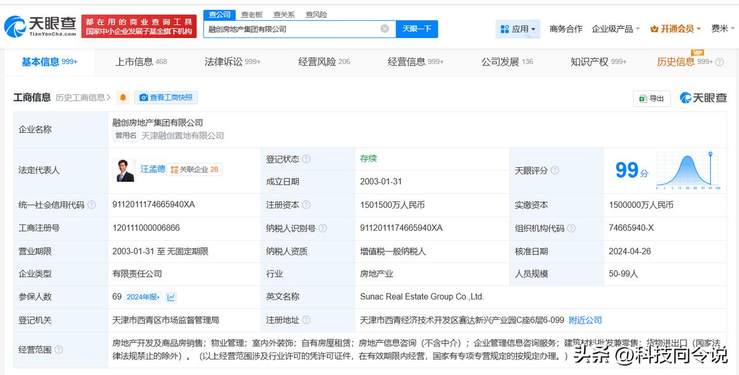Open help icon next to 登记状态
The width and height of the screenshot is (739, 375).
coord(306,159)
